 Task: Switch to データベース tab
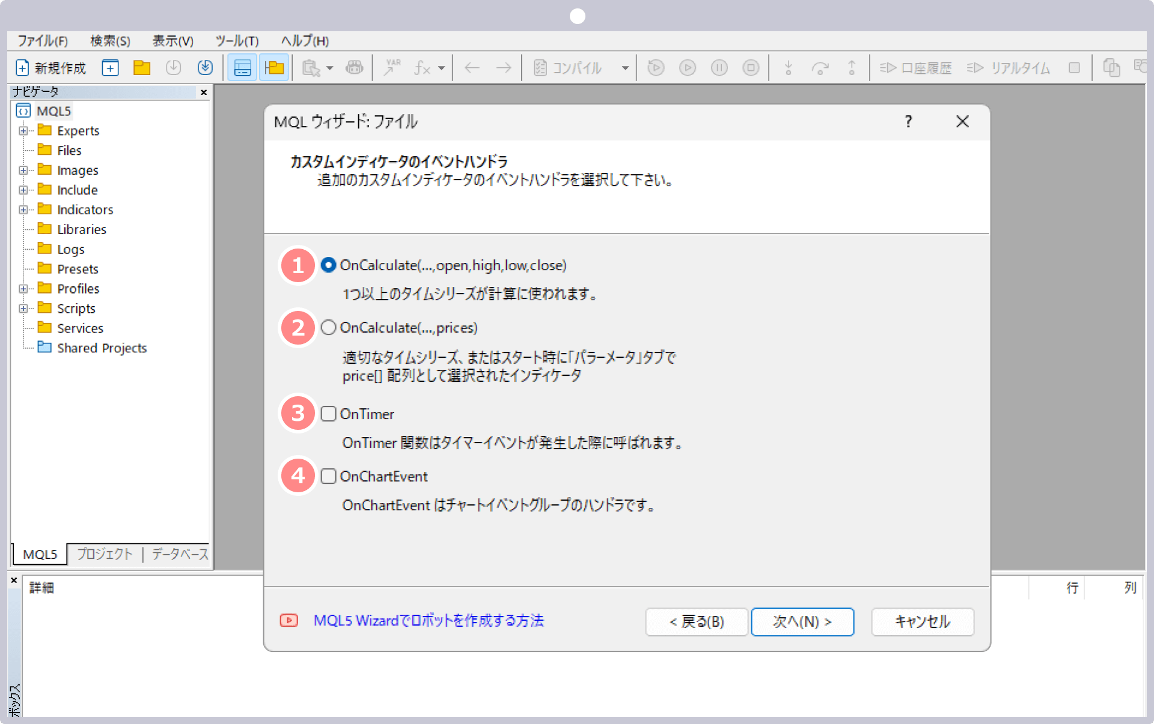[x=180, y=552]
